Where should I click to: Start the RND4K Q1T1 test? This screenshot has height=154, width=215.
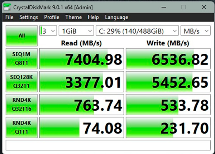21,127
